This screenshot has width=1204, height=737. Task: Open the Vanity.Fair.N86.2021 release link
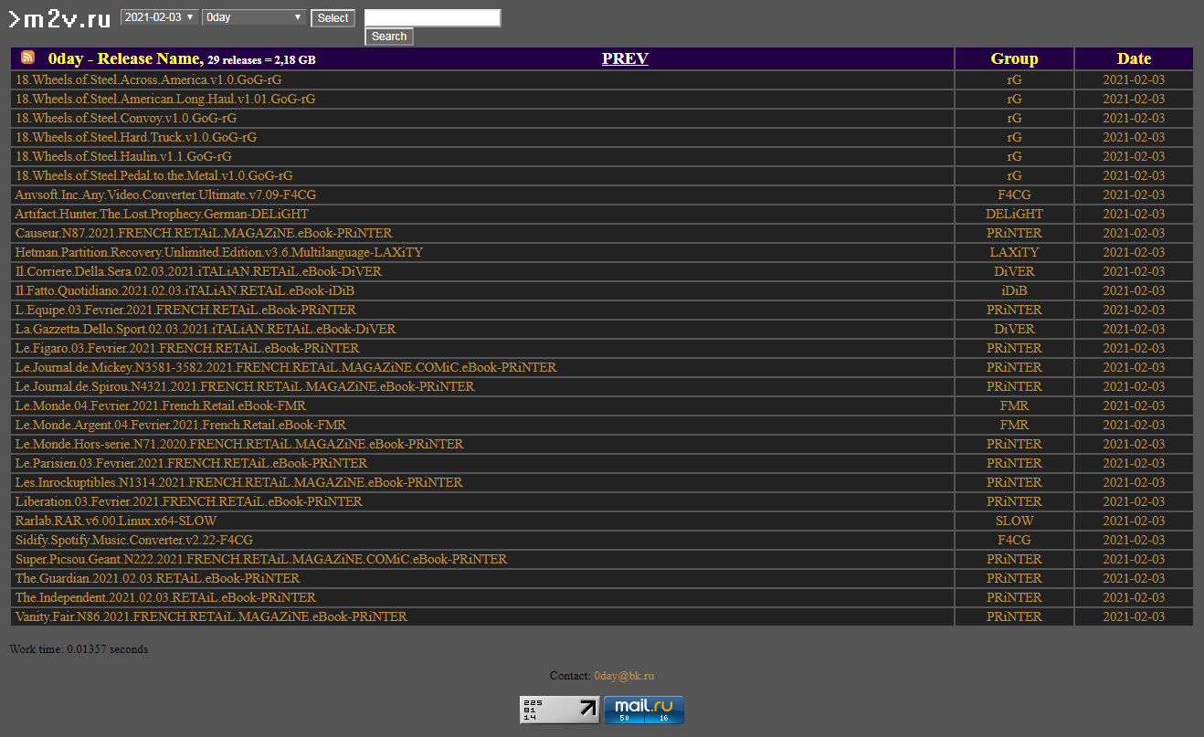211,616
